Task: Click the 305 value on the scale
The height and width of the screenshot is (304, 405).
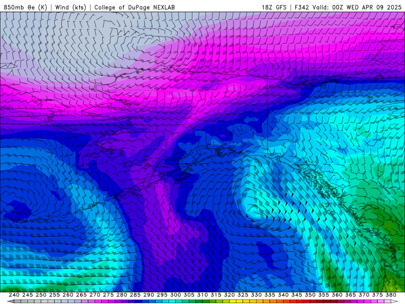Action: coord(189,295)
